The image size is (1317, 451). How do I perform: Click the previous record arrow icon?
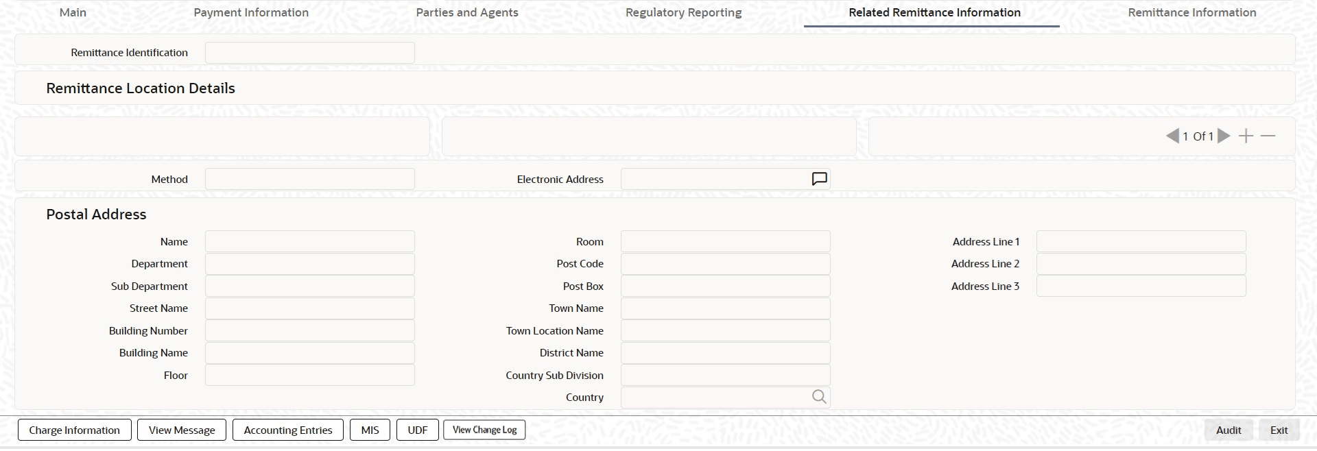click(x=1172, y=136)
